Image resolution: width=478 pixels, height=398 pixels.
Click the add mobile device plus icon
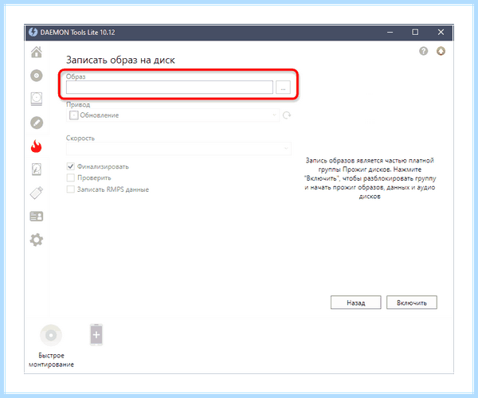96,335
